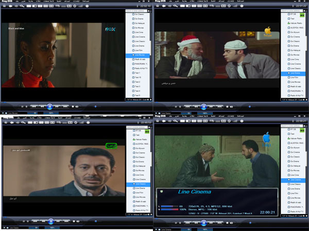
Task: Click the big blue pause button in Line Movies window
Action: click(x=49, y=106)
